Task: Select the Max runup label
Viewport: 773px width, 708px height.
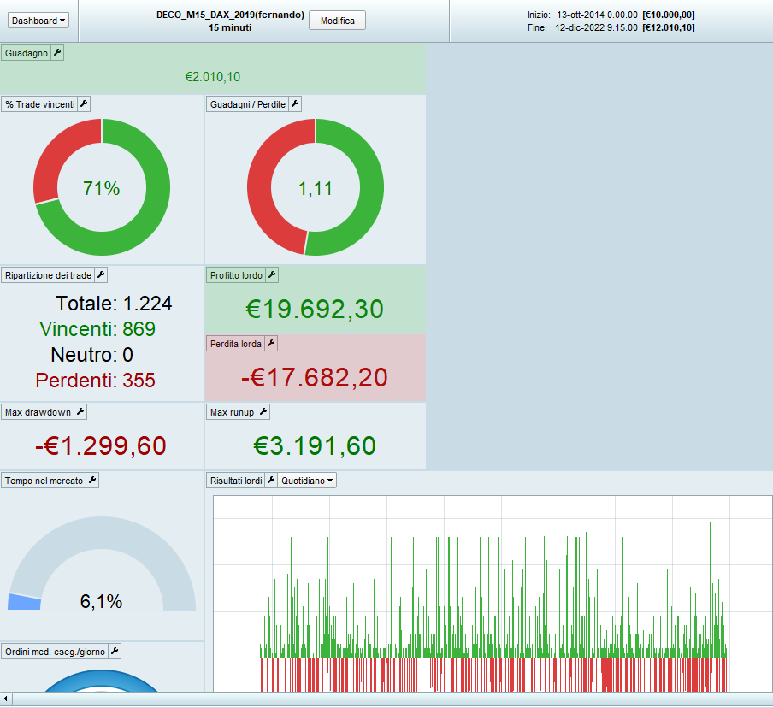Action: (232, 411)
